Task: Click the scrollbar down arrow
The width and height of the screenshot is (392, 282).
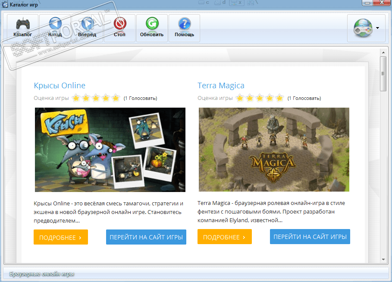Action: (x=383, y=260)
